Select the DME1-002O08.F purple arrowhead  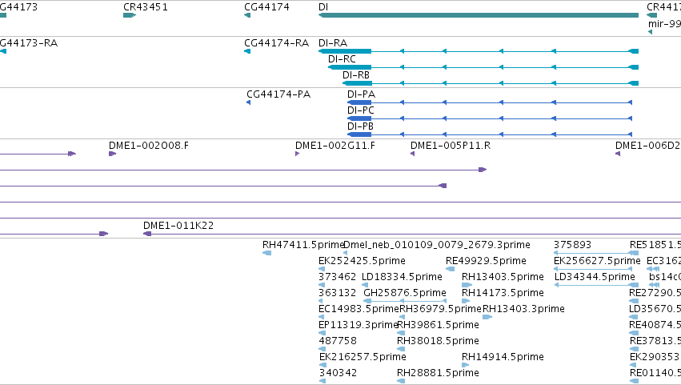point(112,154)
